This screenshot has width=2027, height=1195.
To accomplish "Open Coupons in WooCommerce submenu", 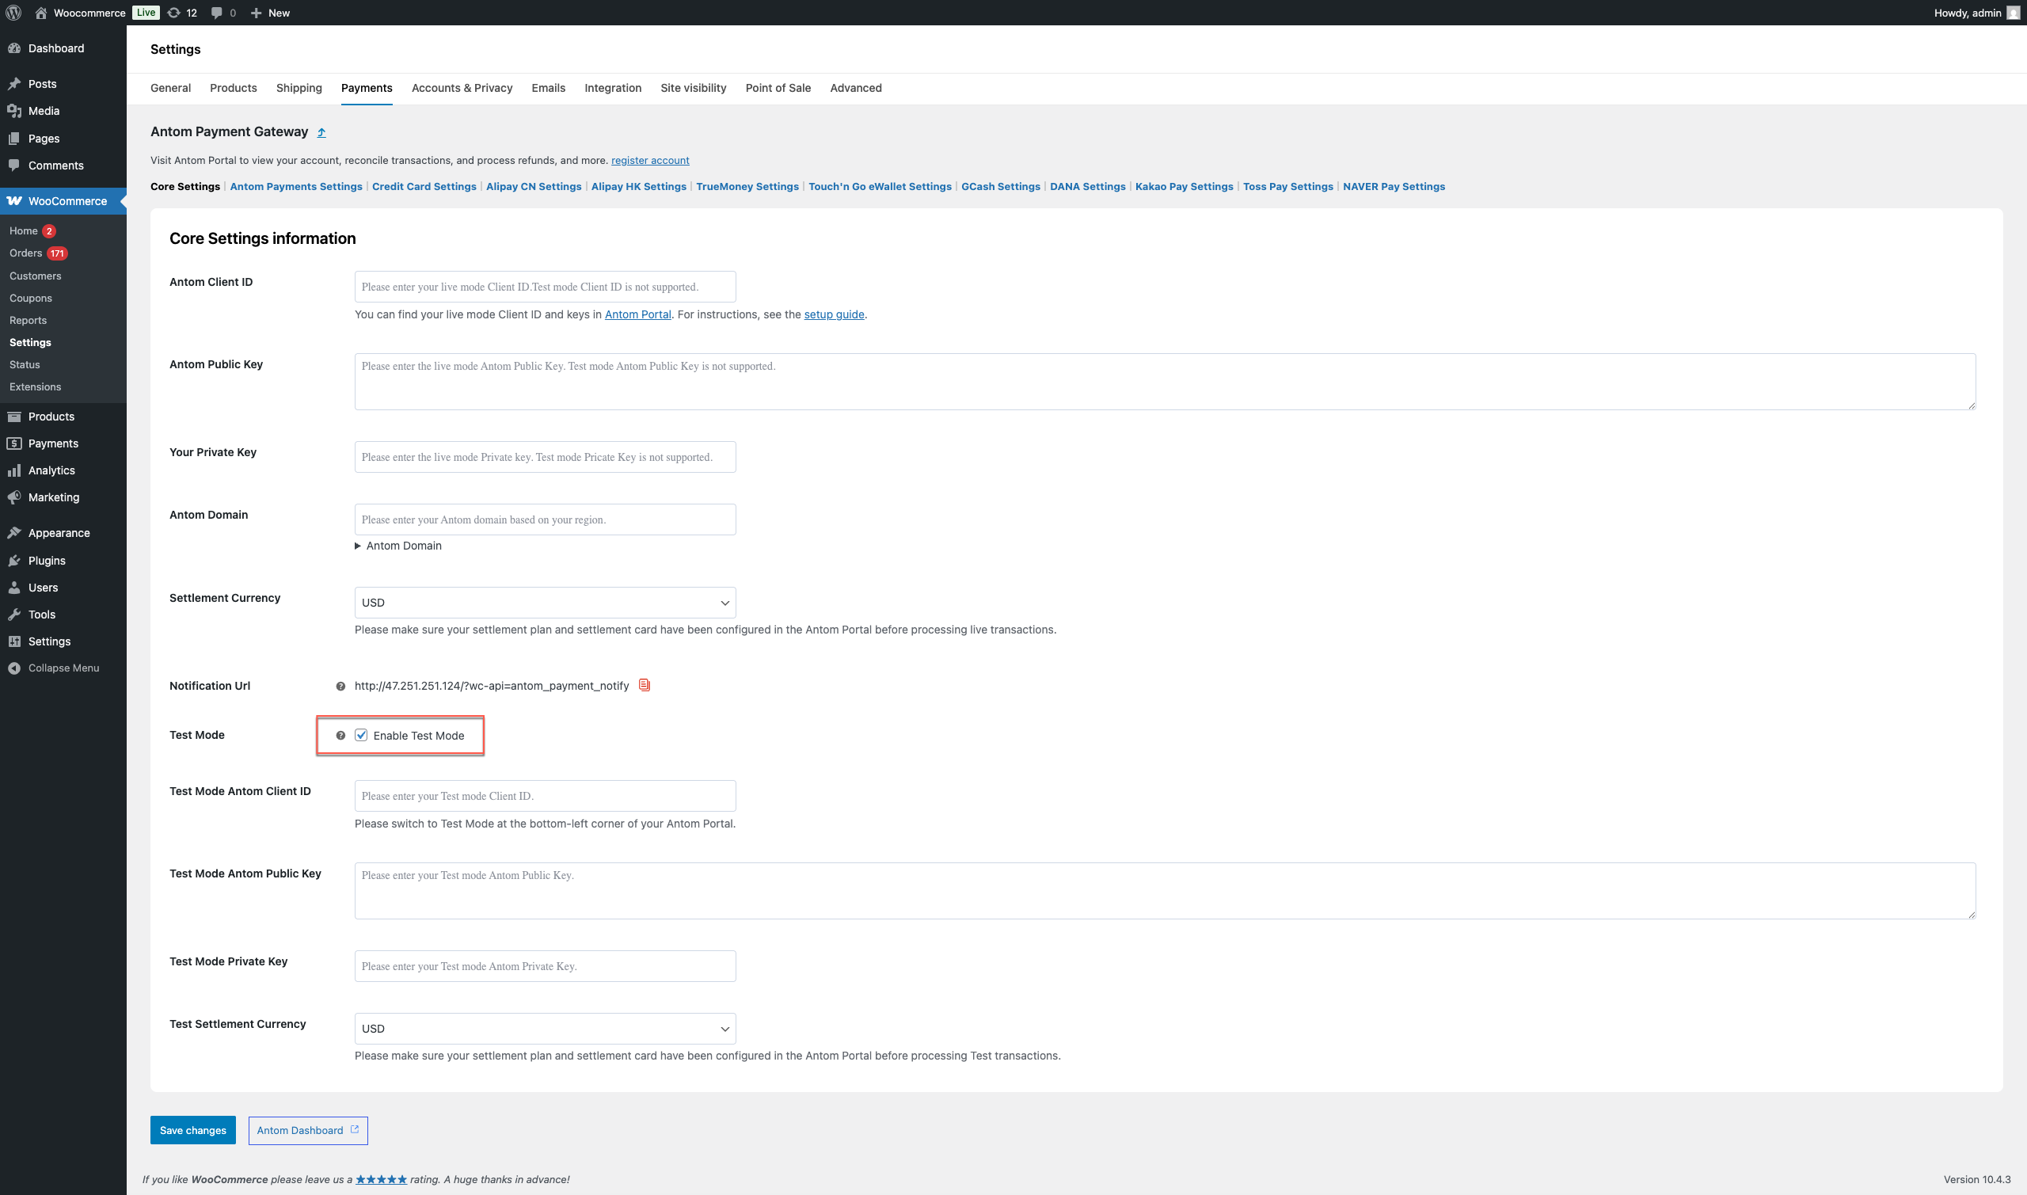I will coord(31,298).
